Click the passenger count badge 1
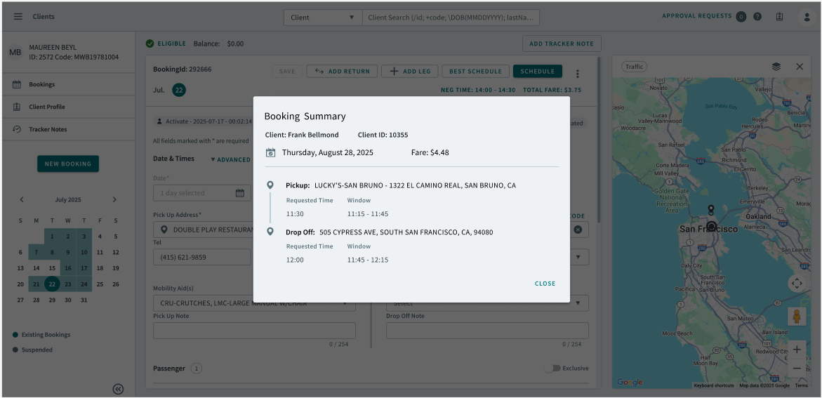 point(196,368)
